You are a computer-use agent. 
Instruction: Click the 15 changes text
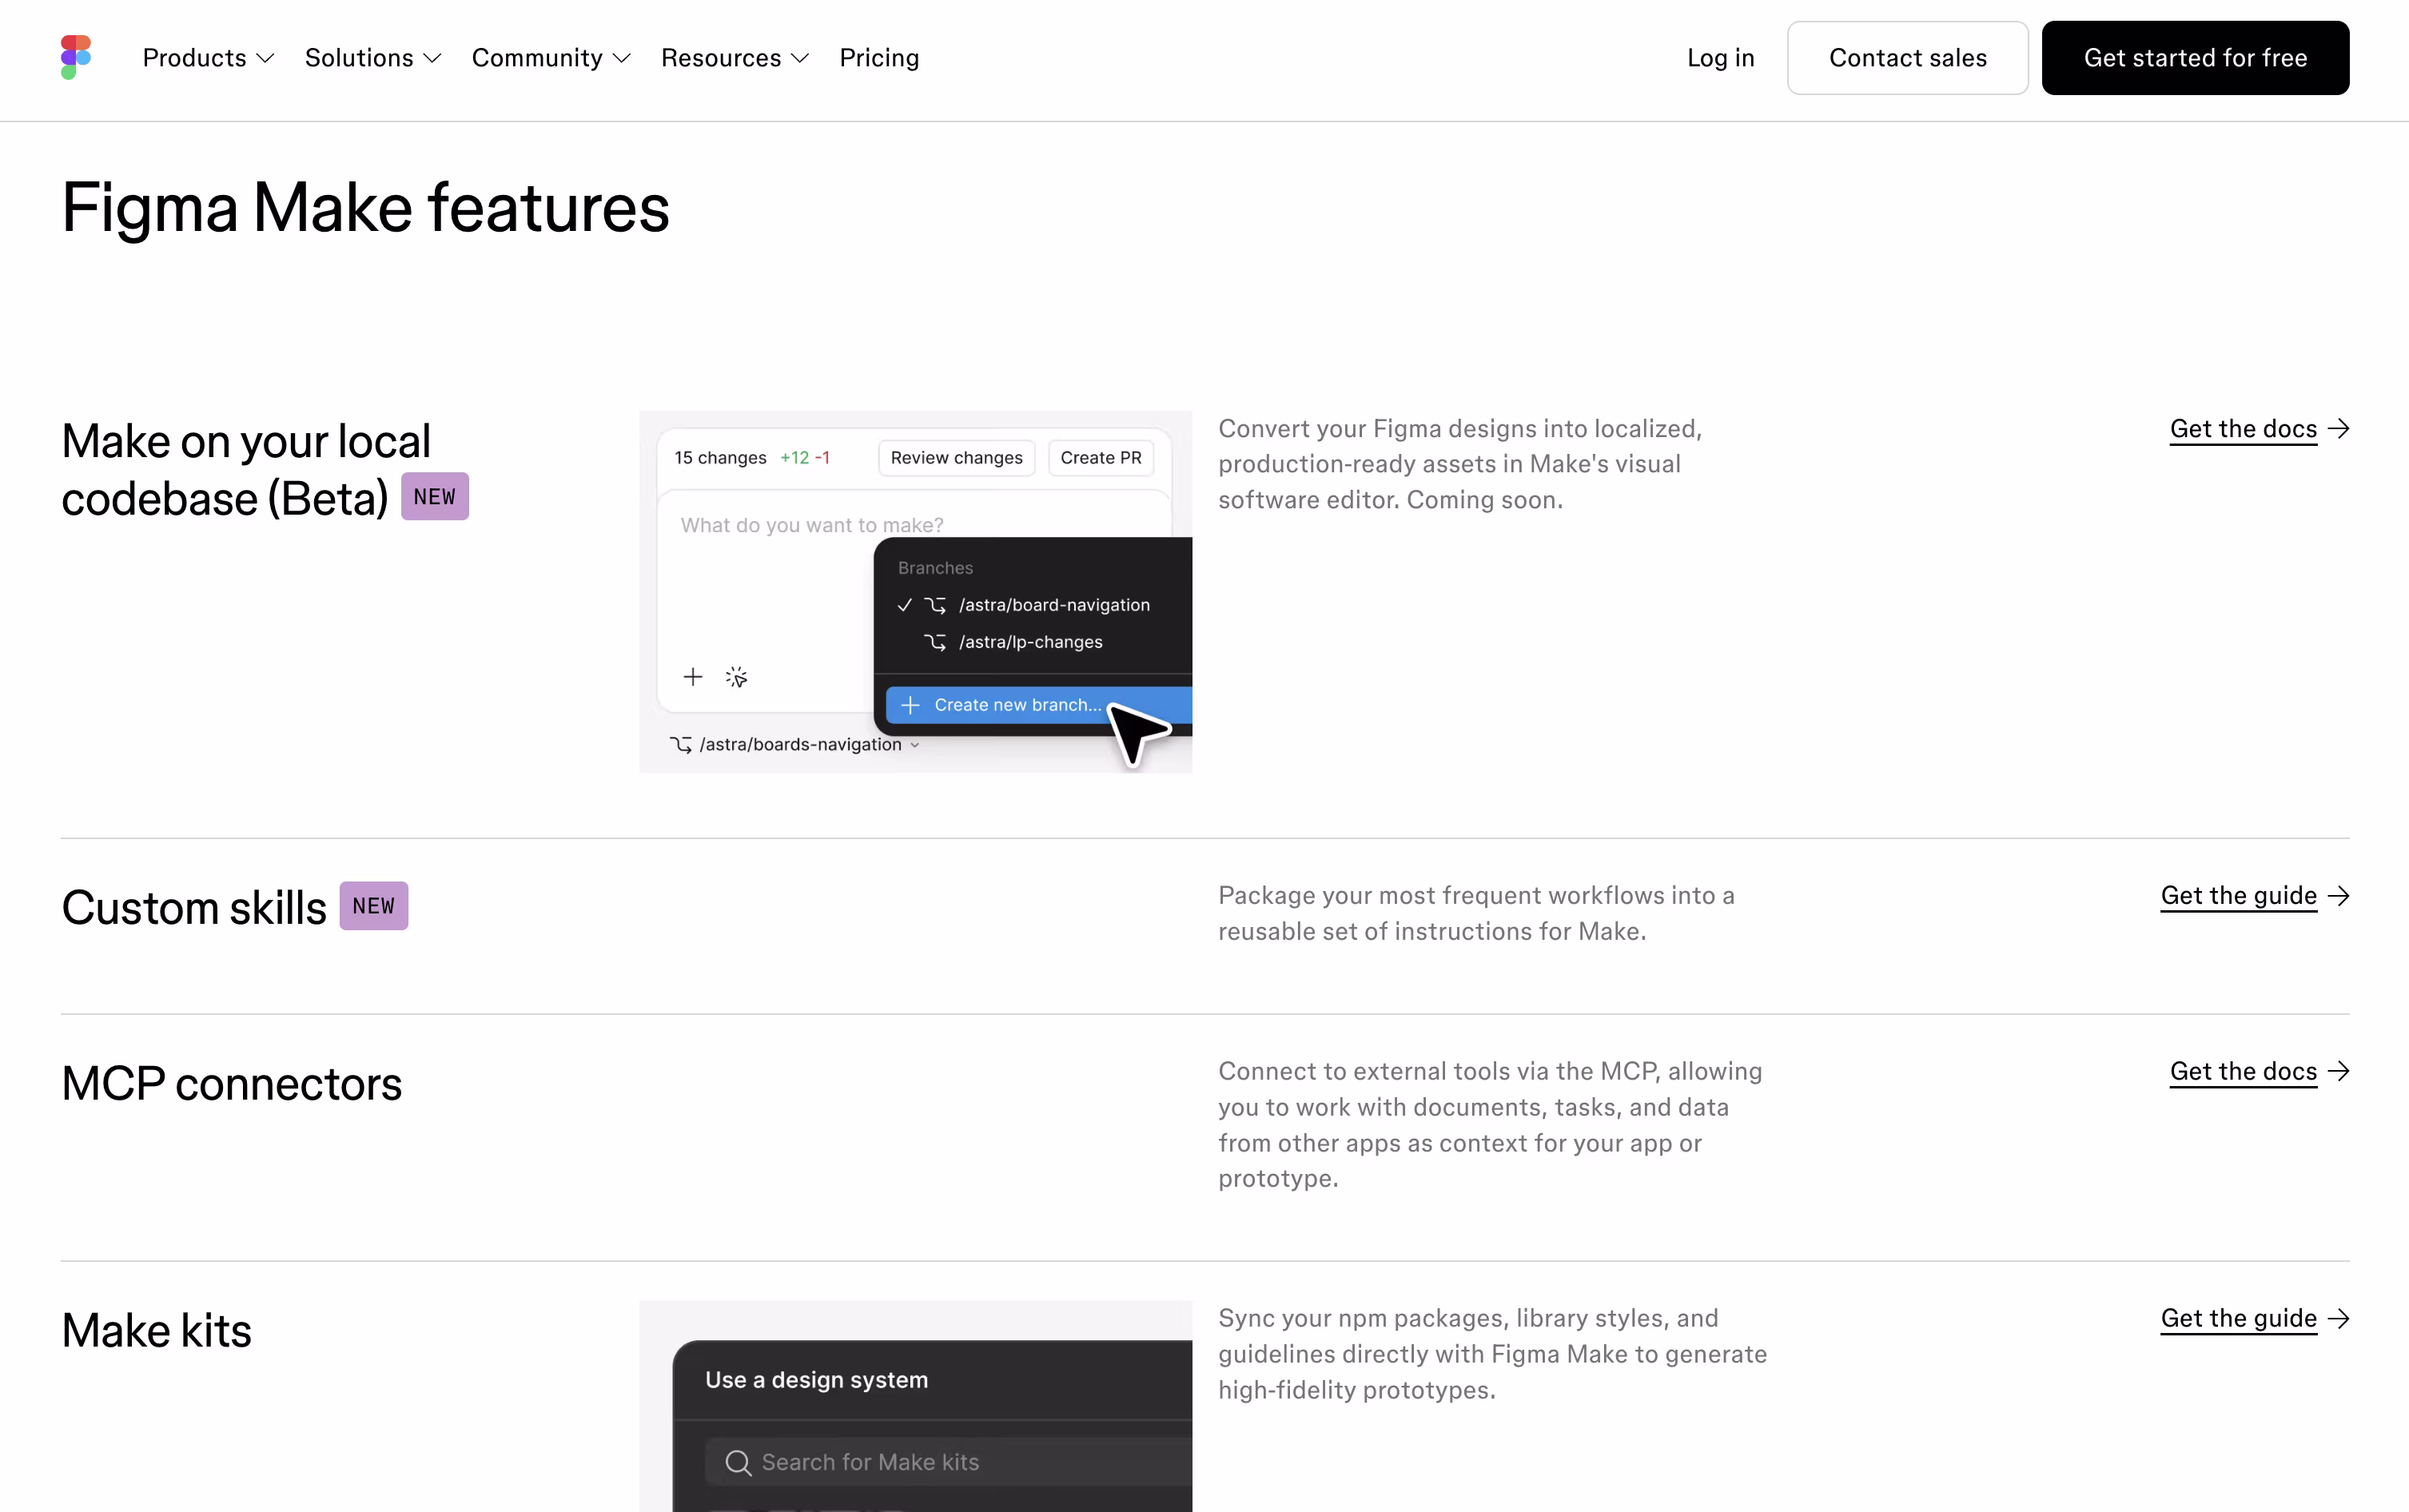[720, 458]
